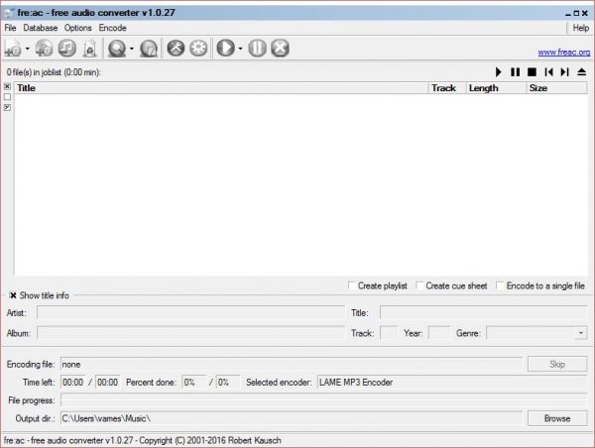Stop encoding toolbar X icon
The image size is (595, 448).
[280, 49]
